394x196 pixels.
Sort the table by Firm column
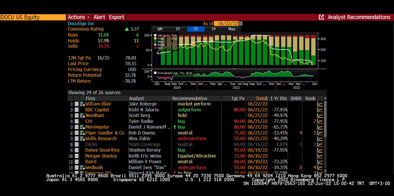coord(107,99)
